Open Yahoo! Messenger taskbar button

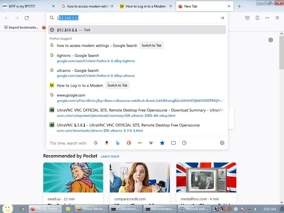pyautogui.click(x=91, y=209)
